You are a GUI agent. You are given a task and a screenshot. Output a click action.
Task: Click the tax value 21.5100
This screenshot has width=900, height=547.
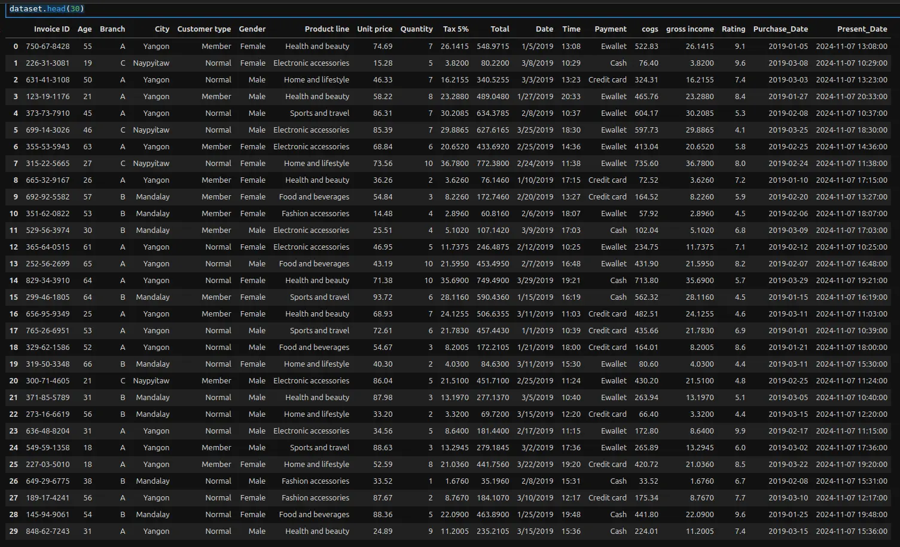[x=455, y=380]
